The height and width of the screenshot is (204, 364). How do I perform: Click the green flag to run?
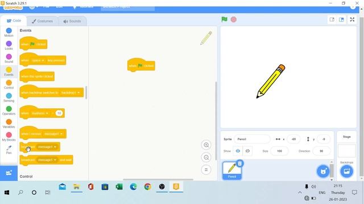tap(224, 19)
